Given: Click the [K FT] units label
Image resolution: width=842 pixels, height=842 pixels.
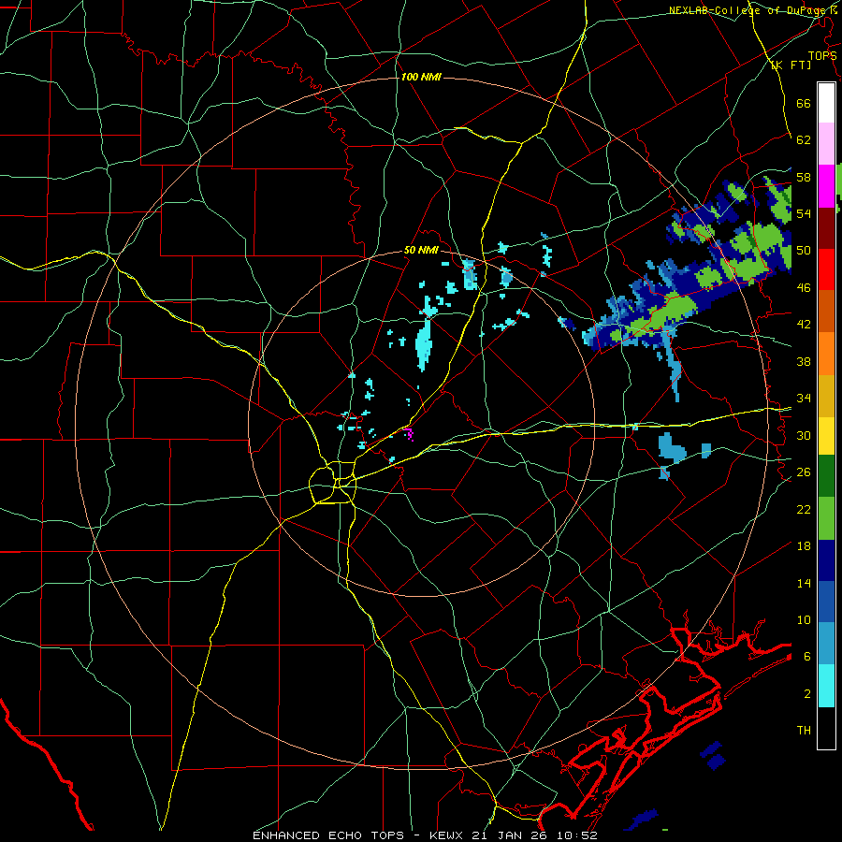Looking at the screenshot, I should click(791, 65).
